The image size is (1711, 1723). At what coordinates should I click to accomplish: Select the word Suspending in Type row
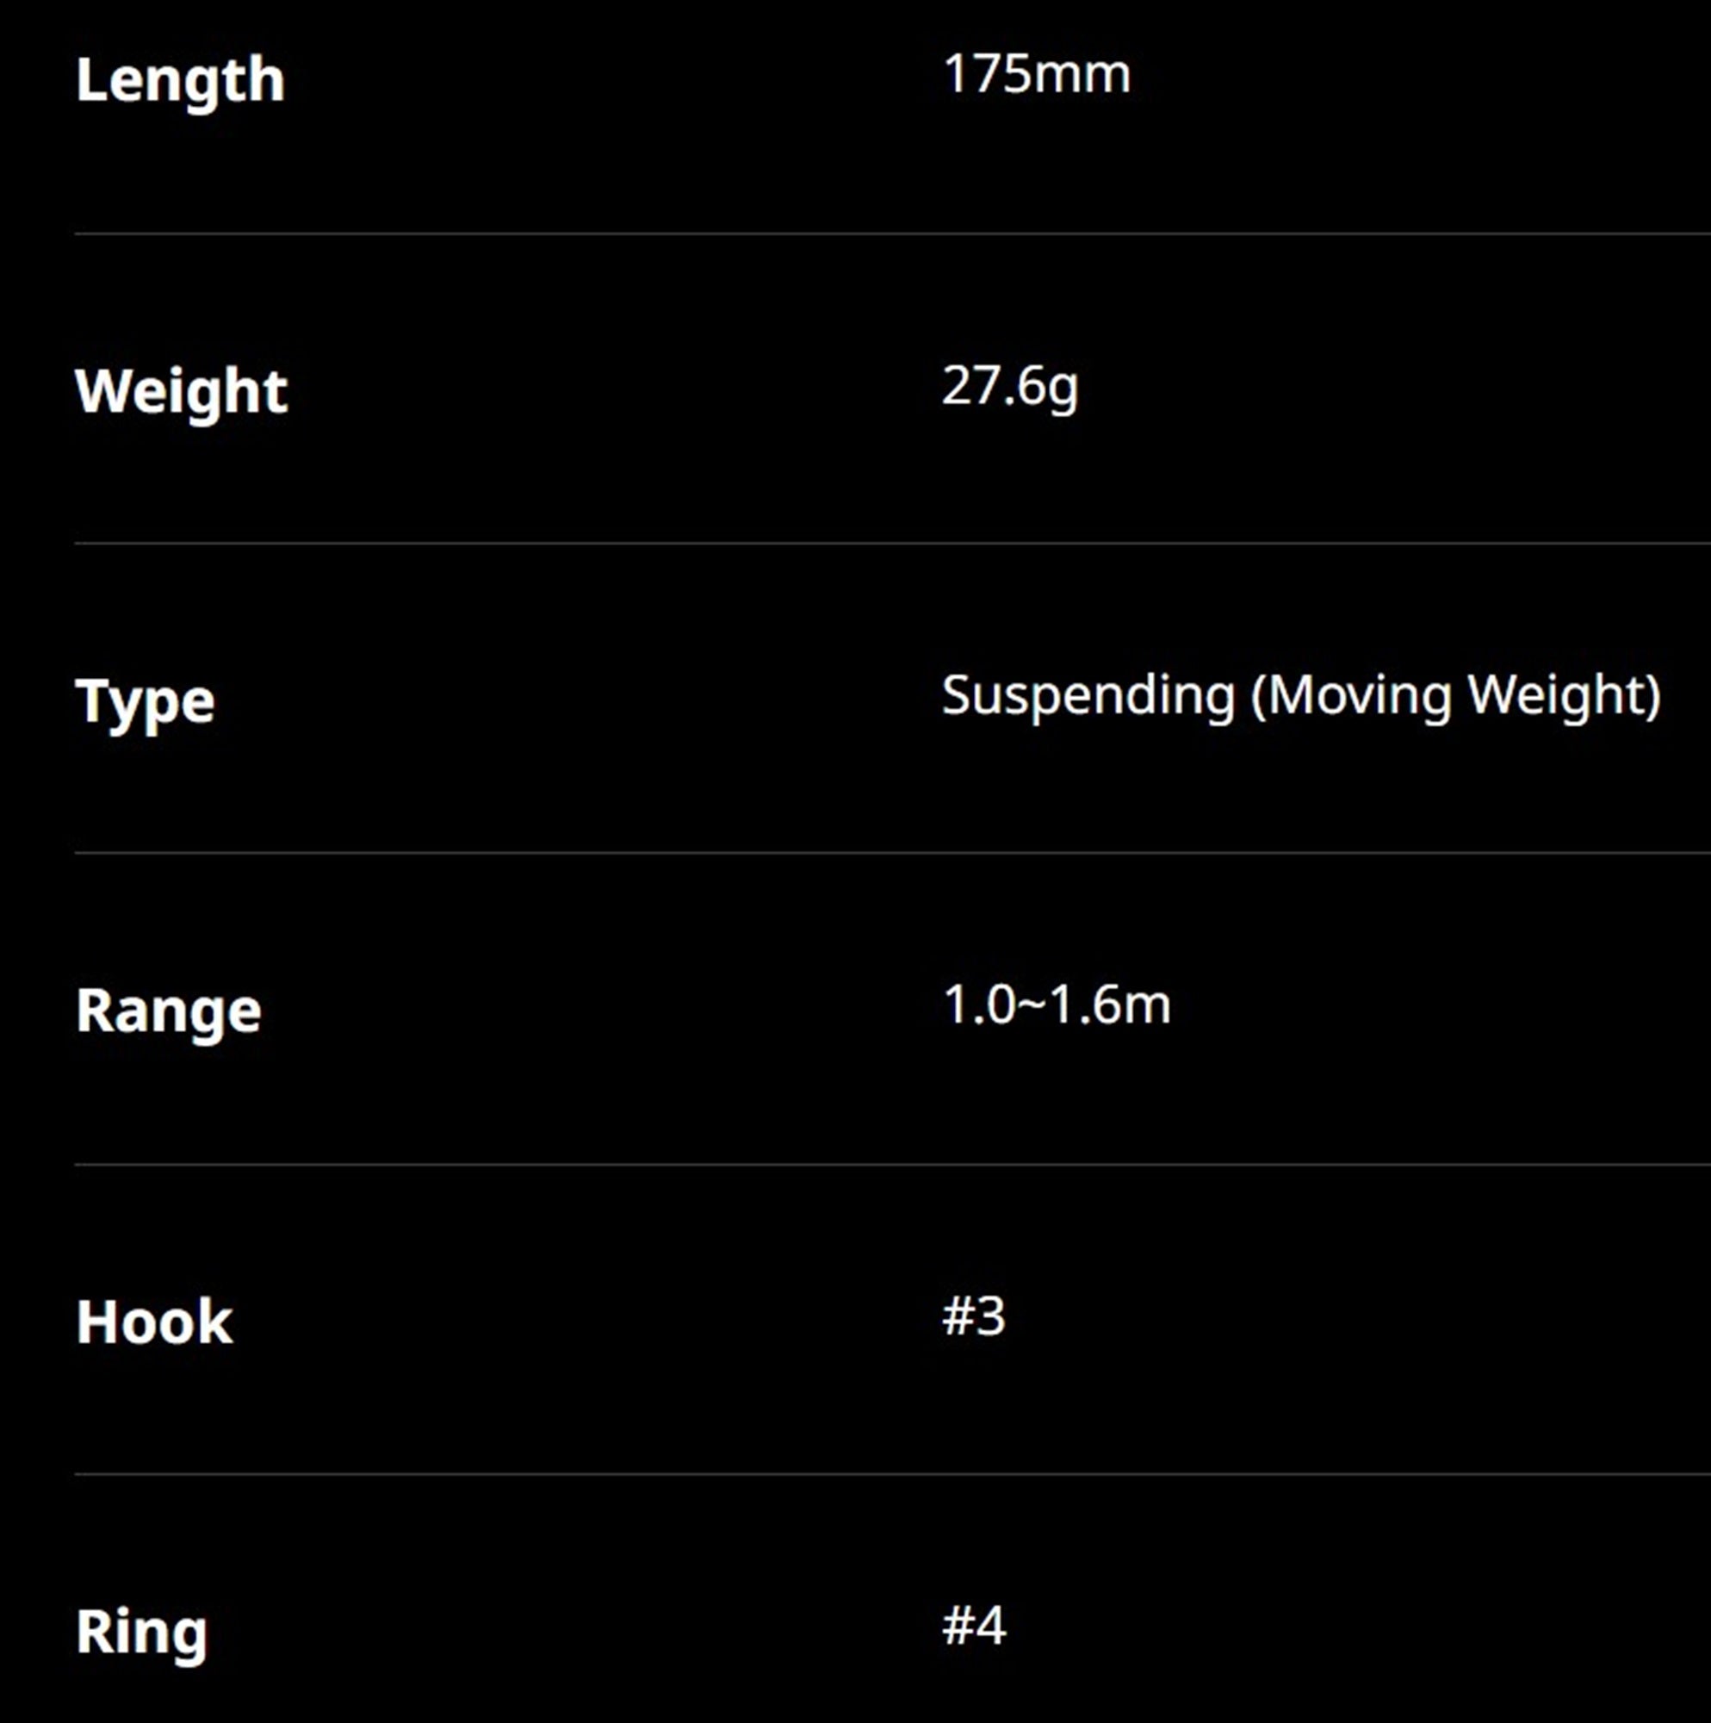(1088, 696)
